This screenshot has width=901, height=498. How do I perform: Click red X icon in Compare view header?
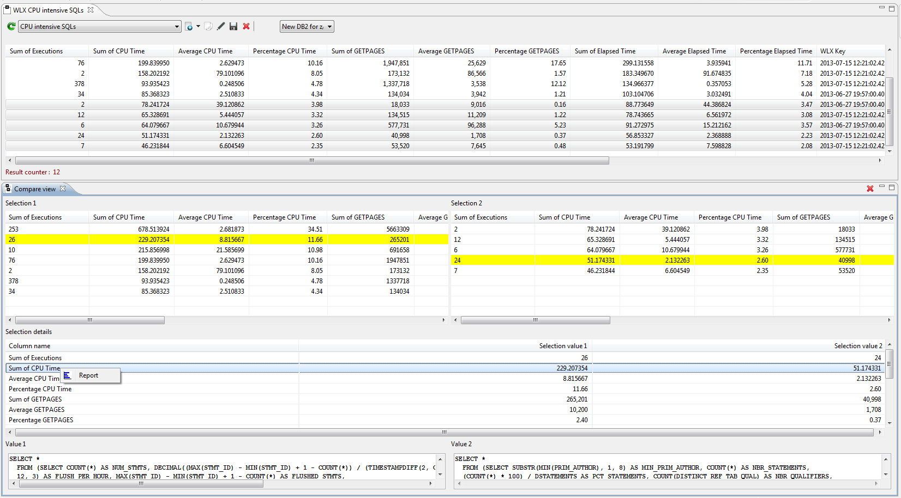pos(870,189)
